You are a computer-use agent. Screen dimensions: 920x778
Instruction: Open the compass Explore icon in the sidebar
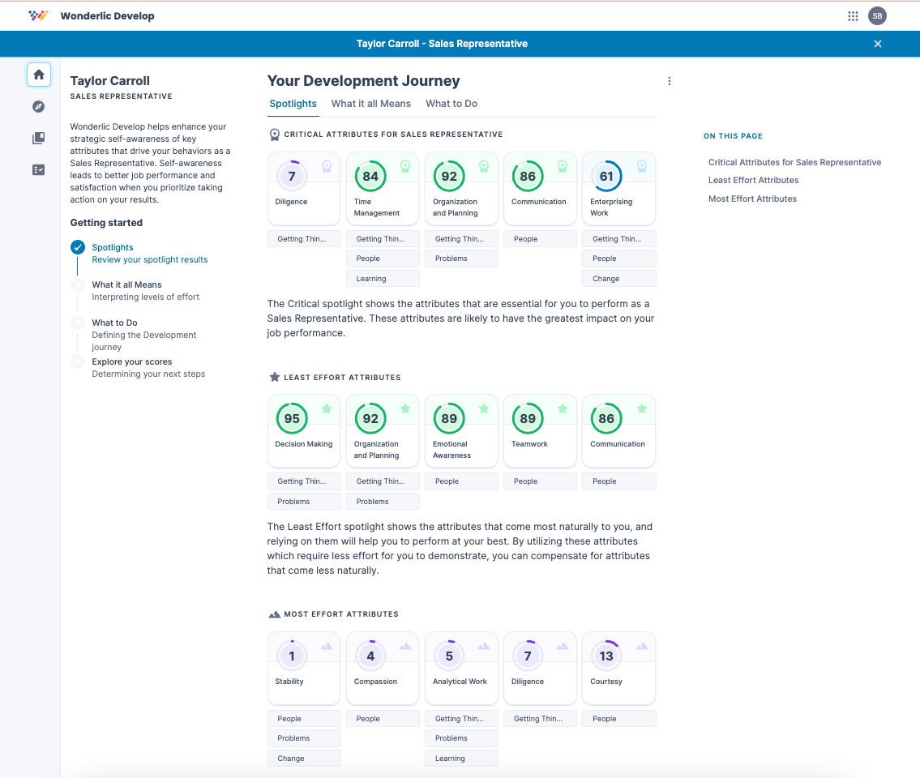point(38,106)
